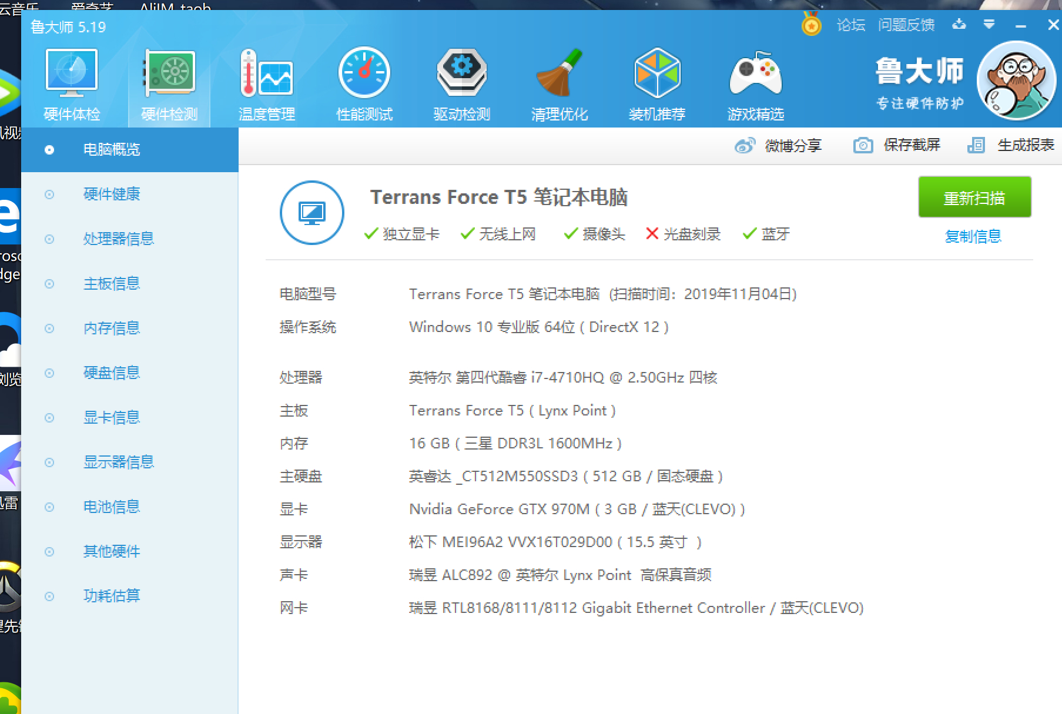
Task: Click the Microsoft Edge desktop icon
Action: pos(10,216)
